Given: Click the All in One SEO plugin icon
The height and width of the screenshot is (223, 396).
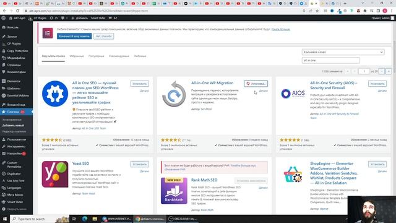Looking at the screenshot, I should tap(55, 94).
